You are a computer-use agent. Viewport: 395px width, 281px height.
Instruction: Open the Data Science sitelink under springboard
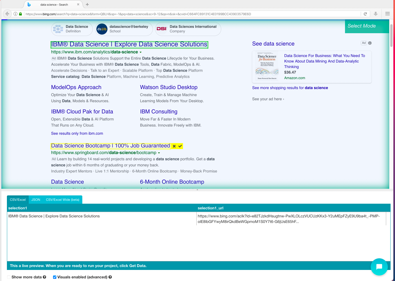(67, 182)
